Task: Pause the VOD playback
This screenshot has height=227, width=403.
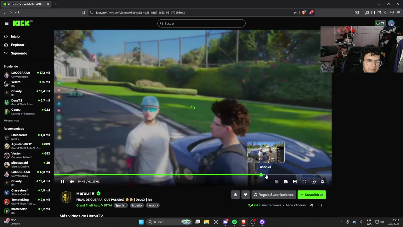Action: coord(62,182)
